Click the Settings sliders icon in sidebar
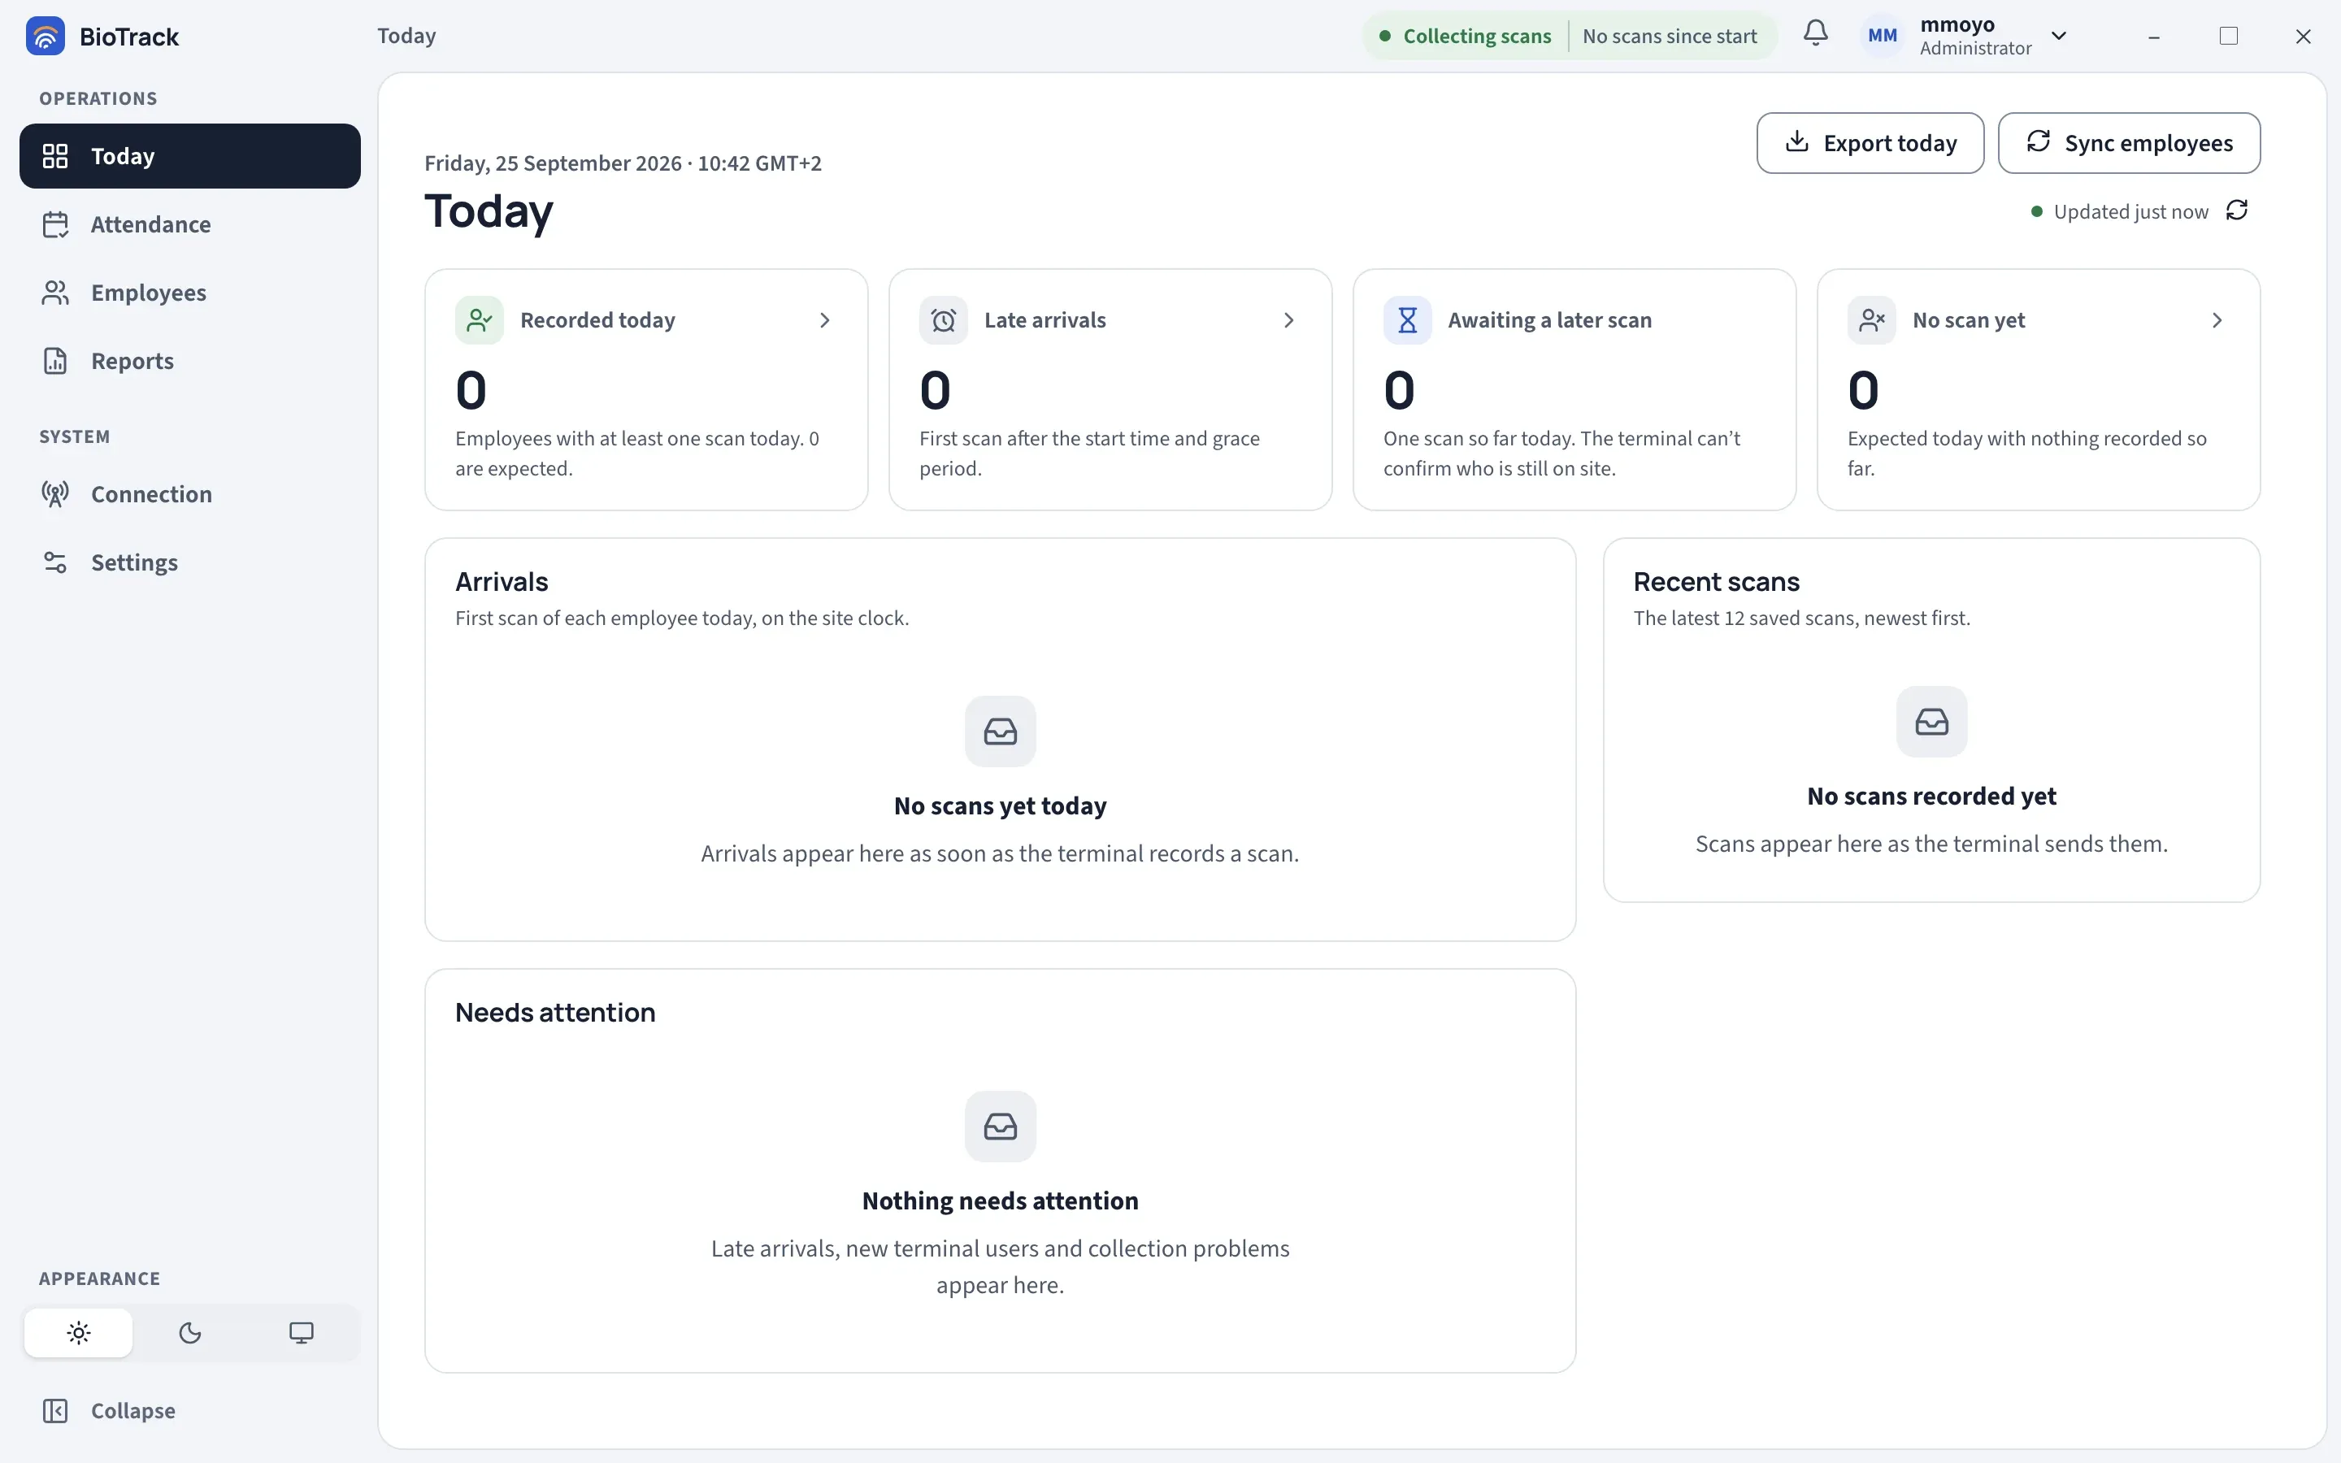This screenshot has height=1463, width=2341. click(x=55, y=562)
